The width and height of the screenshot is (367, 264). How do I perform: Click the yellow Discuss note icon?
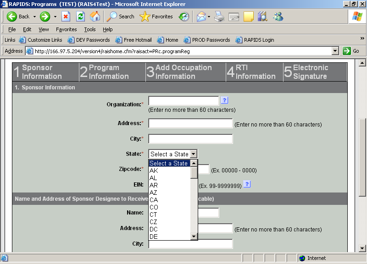click(x=248, y=16)
